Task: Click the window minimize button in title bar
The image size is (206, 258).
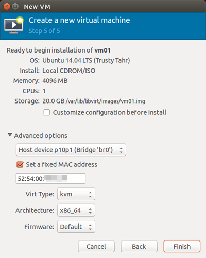Action: tap(15, 7)
